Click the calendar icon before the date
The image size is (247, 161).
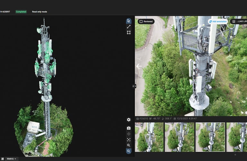(175, 119)
